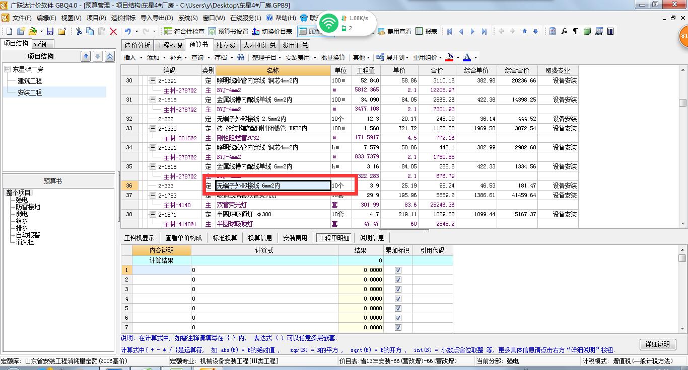Screen dimensions: 688x370
Task: Click 计算式 cell in row 1
Action: pos(264,270)
